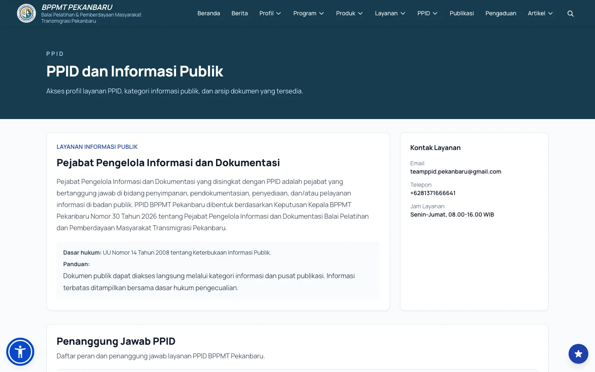Click the BPPMT PEKANBARU site title

tap(77, 7)
